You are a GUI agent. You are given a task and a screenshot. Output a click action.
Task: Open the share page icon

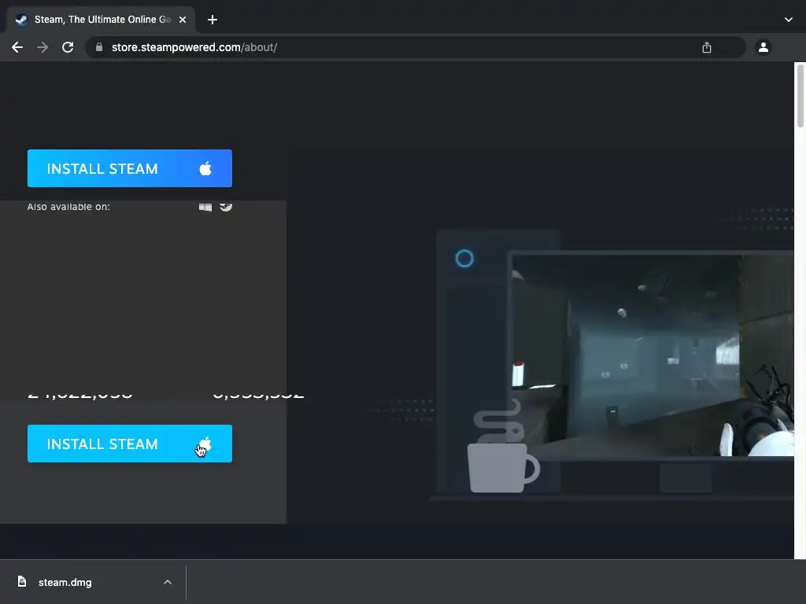click(x=707, y=47)
